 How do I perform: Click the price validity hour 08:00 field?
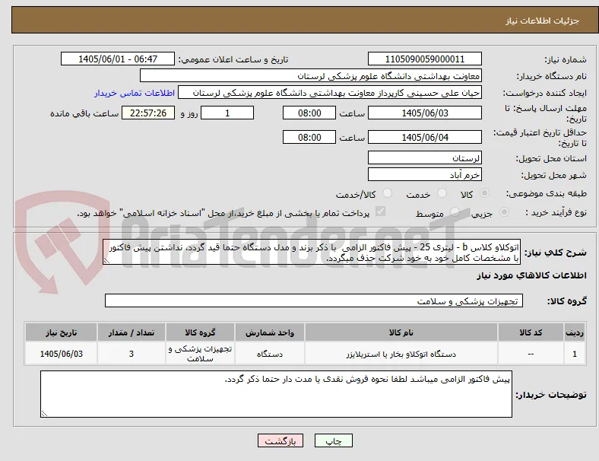[309, 137]
